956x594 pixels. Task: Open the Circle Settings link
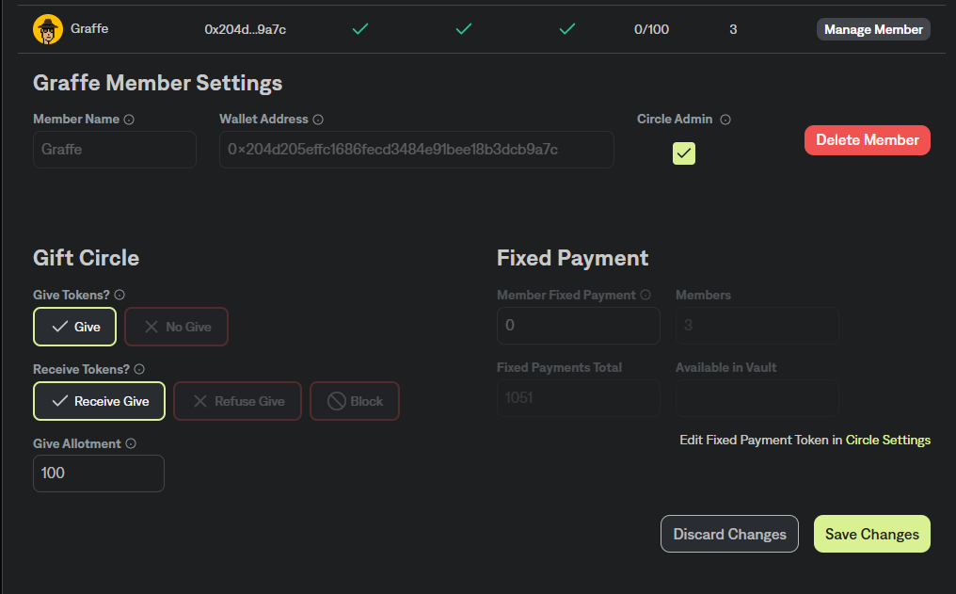pyautogui.click(x=887, y=440)
